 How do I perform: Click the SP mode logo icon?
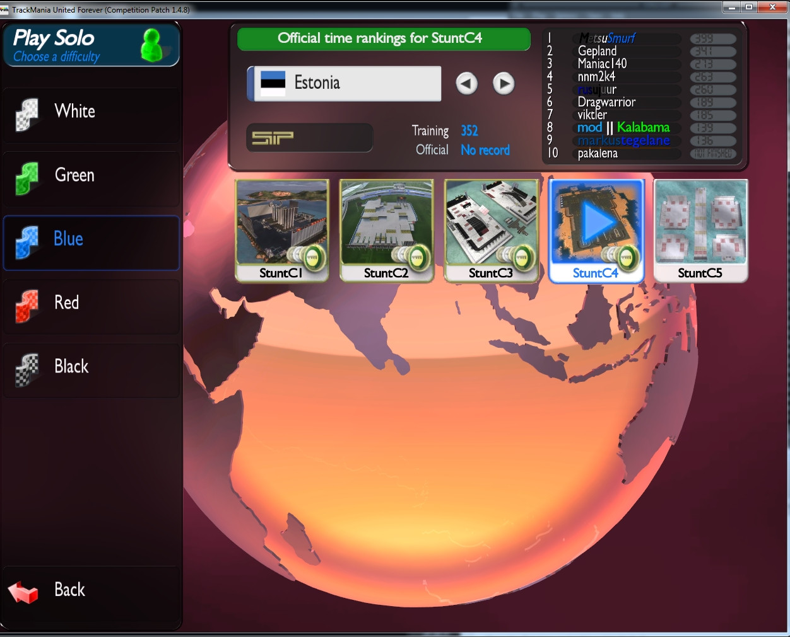pos(273,137)
